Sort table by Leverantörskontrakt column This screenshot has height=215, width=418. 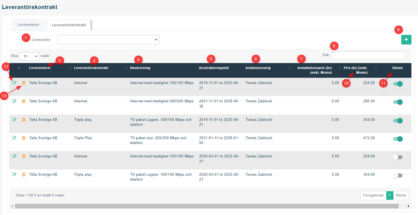(91, 68)
